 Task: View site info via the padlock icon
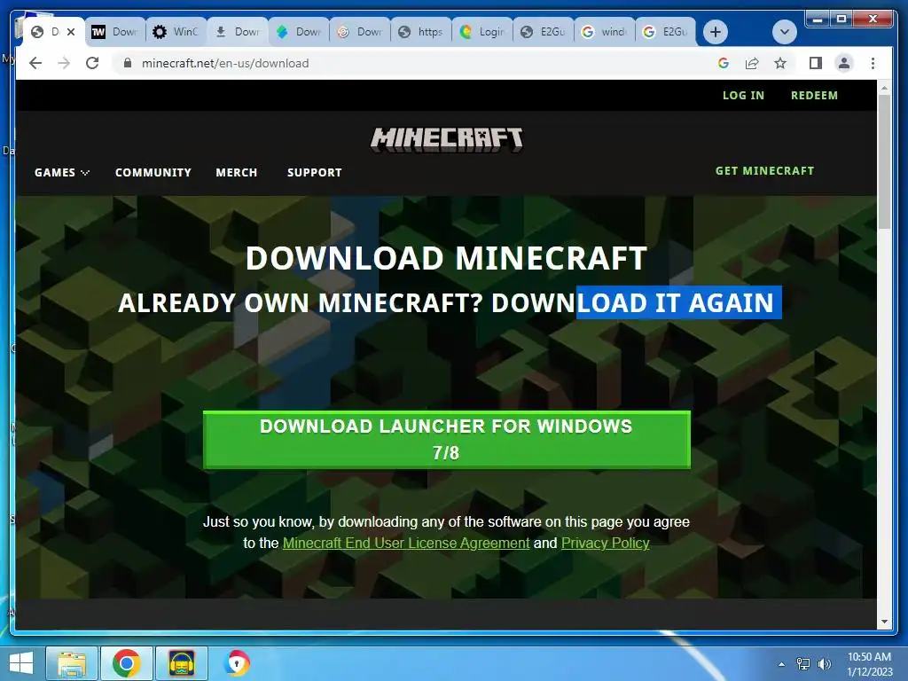(x=128, y=63)
